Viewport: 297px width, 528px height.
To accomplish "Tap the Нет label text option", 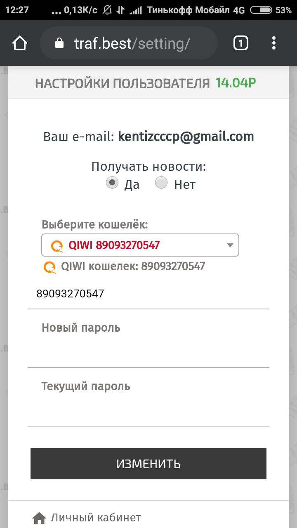I will (185, 184).
